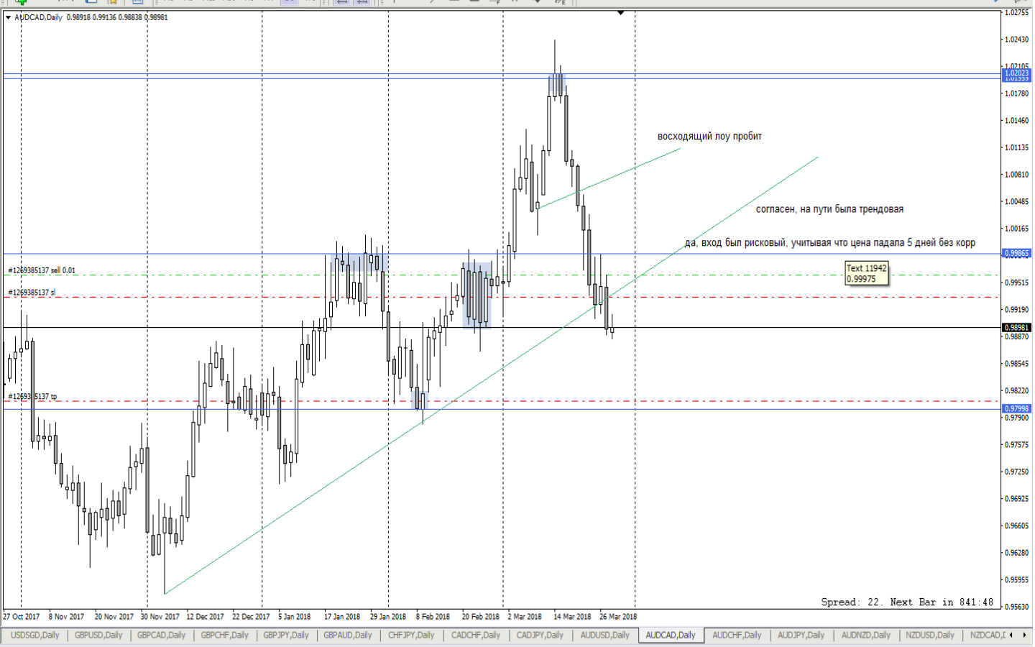Switch to the AUDCHF,Daily chart tab
This screenshot has width=1035, height=647.
click(737, 635)
